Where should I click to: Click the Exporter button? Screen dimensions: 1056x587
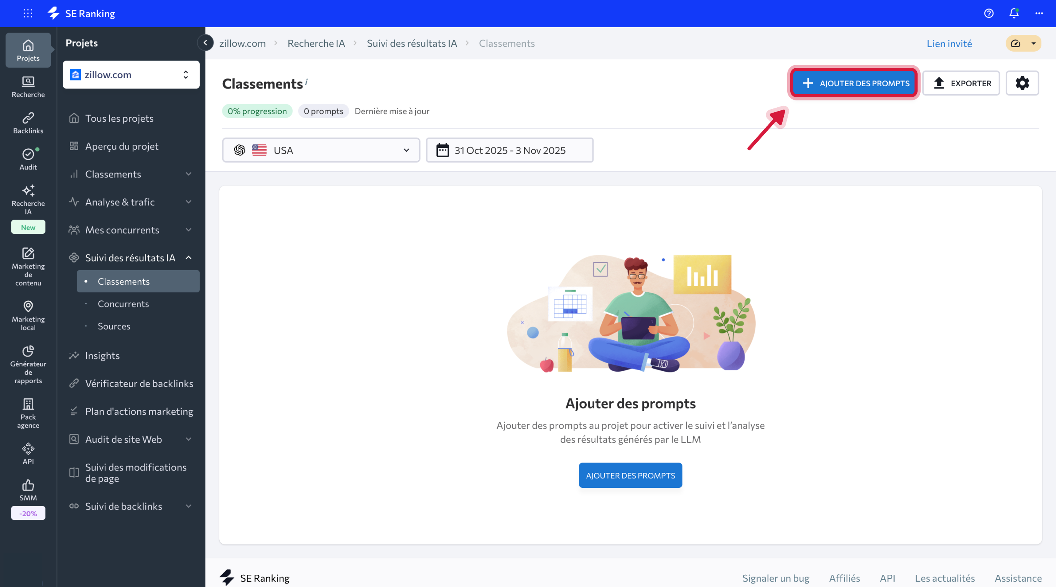(x=961, y=83)
